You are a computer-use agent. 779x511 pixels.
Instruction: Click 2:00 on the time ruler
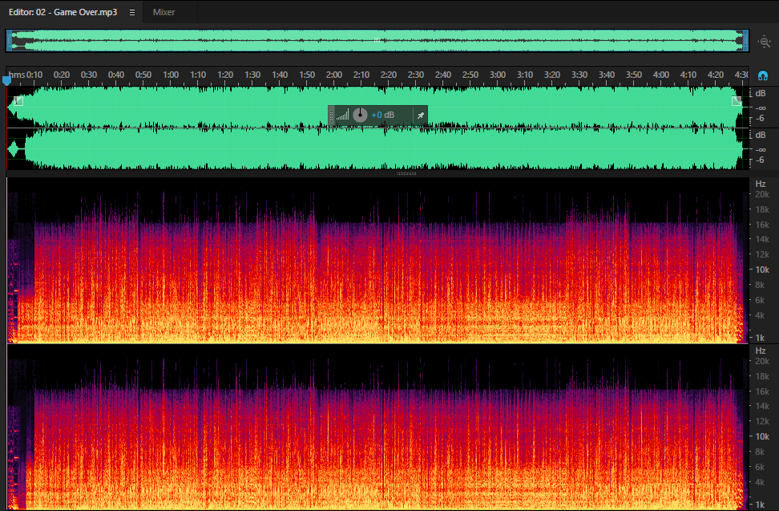pos(334,75)
